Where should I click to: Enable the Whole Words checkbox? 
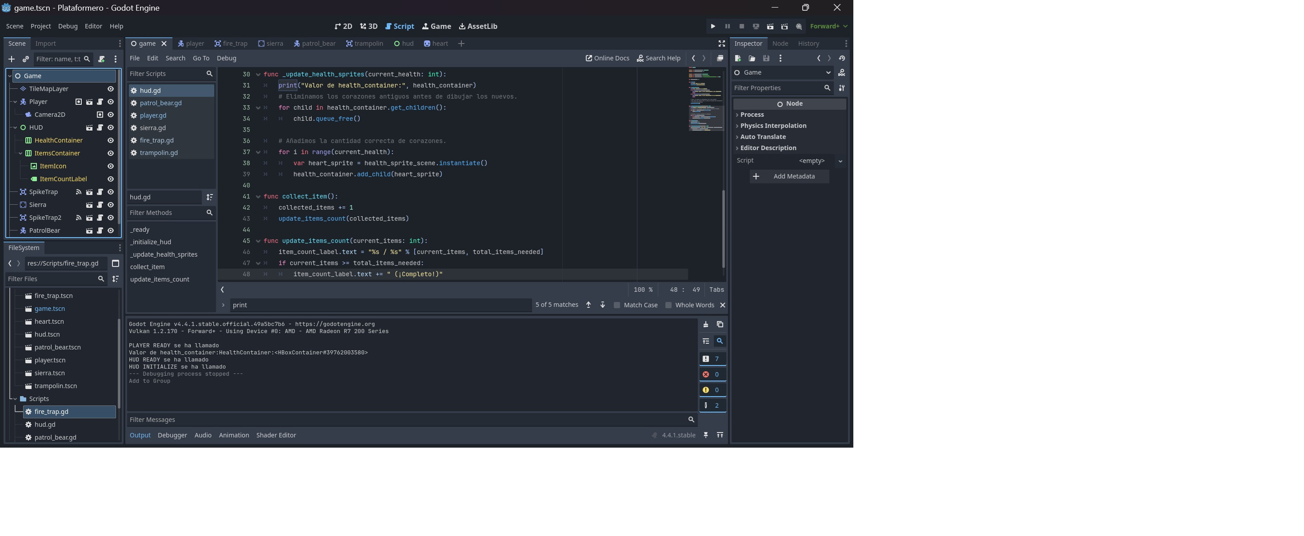click(x=668, y=306)
